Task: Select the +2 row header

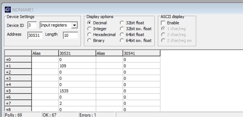Action: point(18,72)
